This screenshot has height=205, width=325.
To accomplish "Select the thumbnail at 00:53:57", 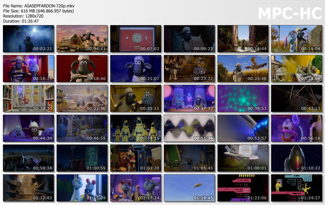I will (243, 128).
